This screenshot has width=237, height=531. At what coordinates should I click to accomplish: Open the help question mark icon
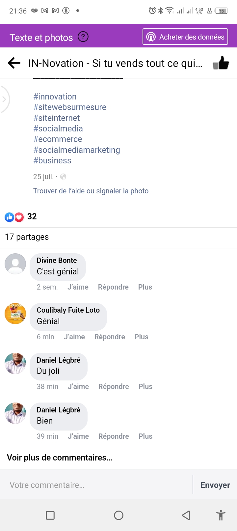click(x=83, y=37)
